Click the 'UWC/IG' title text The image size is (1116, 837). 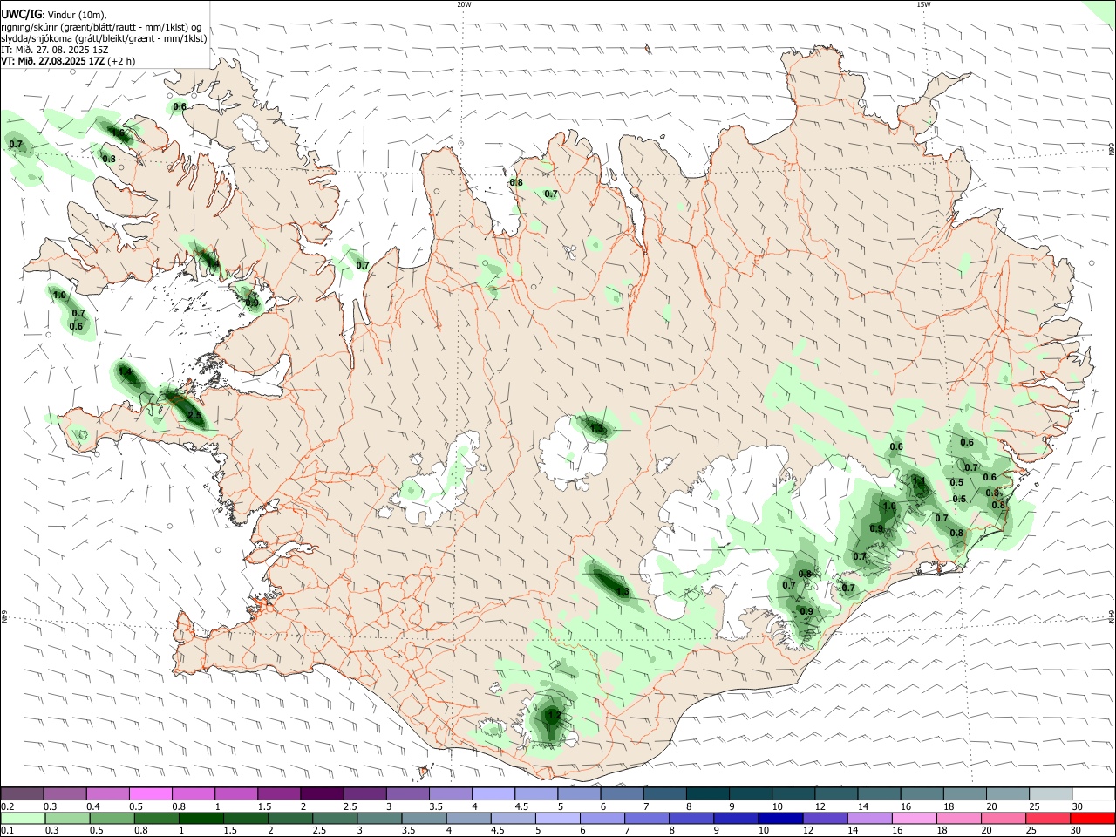(x=21, y=13)
